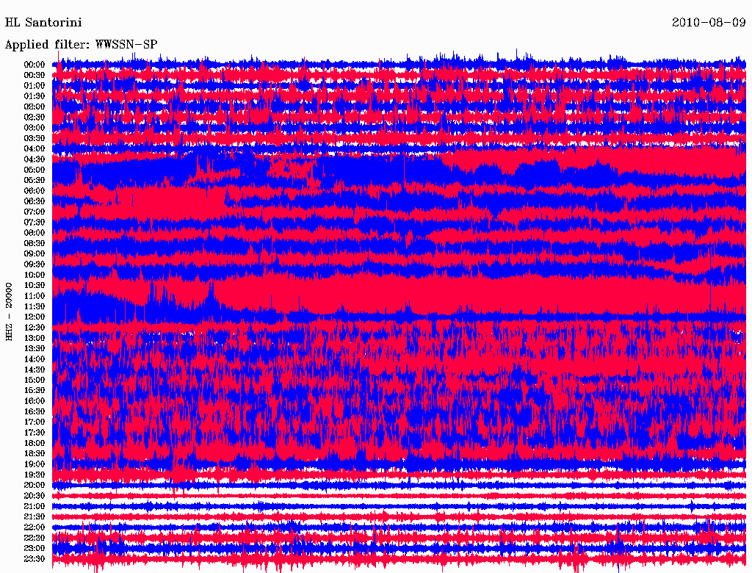Click the date label 2010-08-09
Screen dimensions: 752x573
click(x=709, y=23)
